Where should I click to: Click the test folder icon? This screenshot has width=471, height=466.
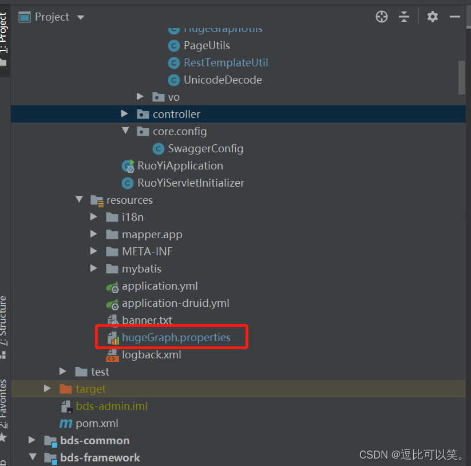tap(81, 372)
